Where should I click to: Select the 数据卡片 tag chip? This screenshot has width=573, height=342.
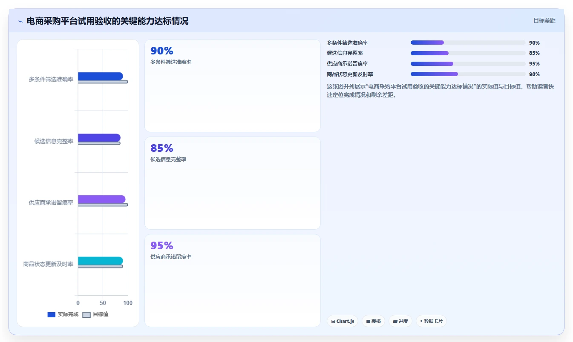pos(431,321)
